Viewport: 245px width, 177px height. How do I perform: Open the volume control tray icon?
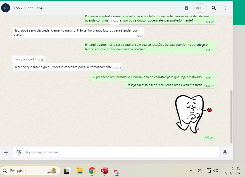click(x=216, y=171)
